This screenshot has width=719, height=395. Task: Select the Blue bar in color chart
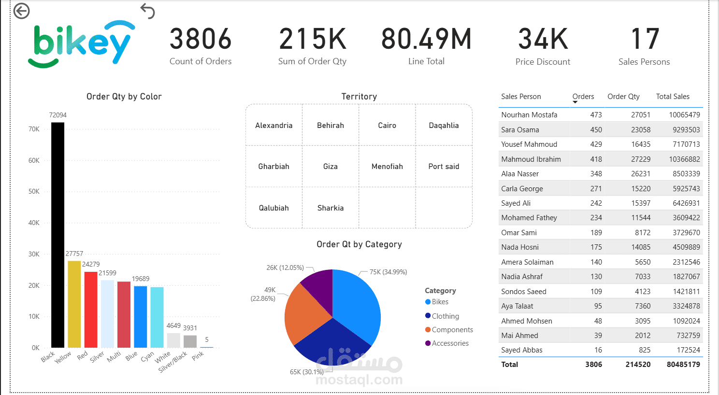(141, 317)
